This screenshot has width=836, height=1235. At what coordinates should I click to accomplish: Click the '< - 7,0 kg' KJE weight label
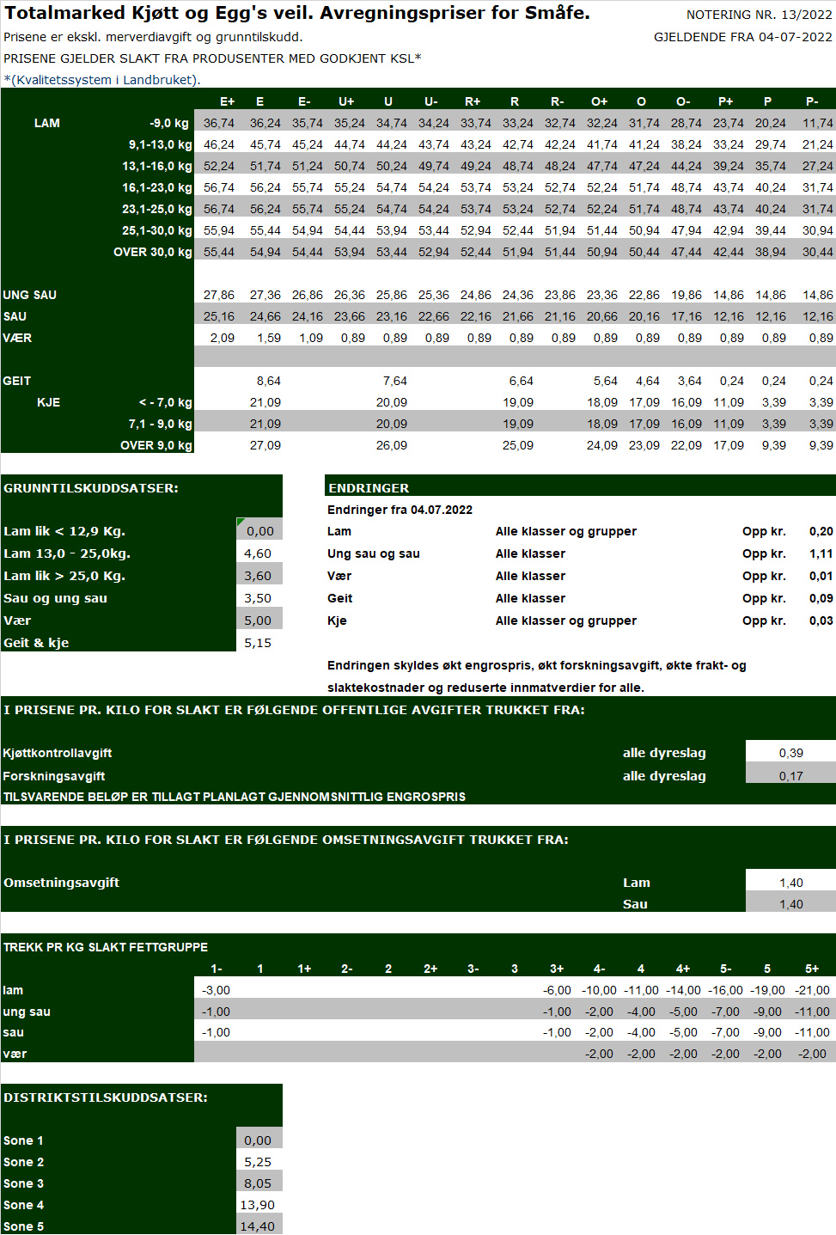[166, 402]
